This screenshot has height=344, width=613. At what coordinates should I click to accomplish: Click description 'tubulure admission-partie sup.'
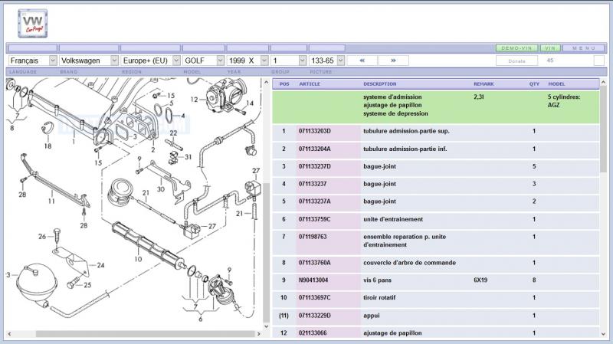406,131
